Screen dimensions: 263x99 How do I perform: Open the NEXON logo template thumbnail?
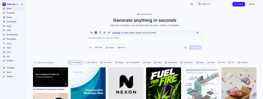click(126, 83)
